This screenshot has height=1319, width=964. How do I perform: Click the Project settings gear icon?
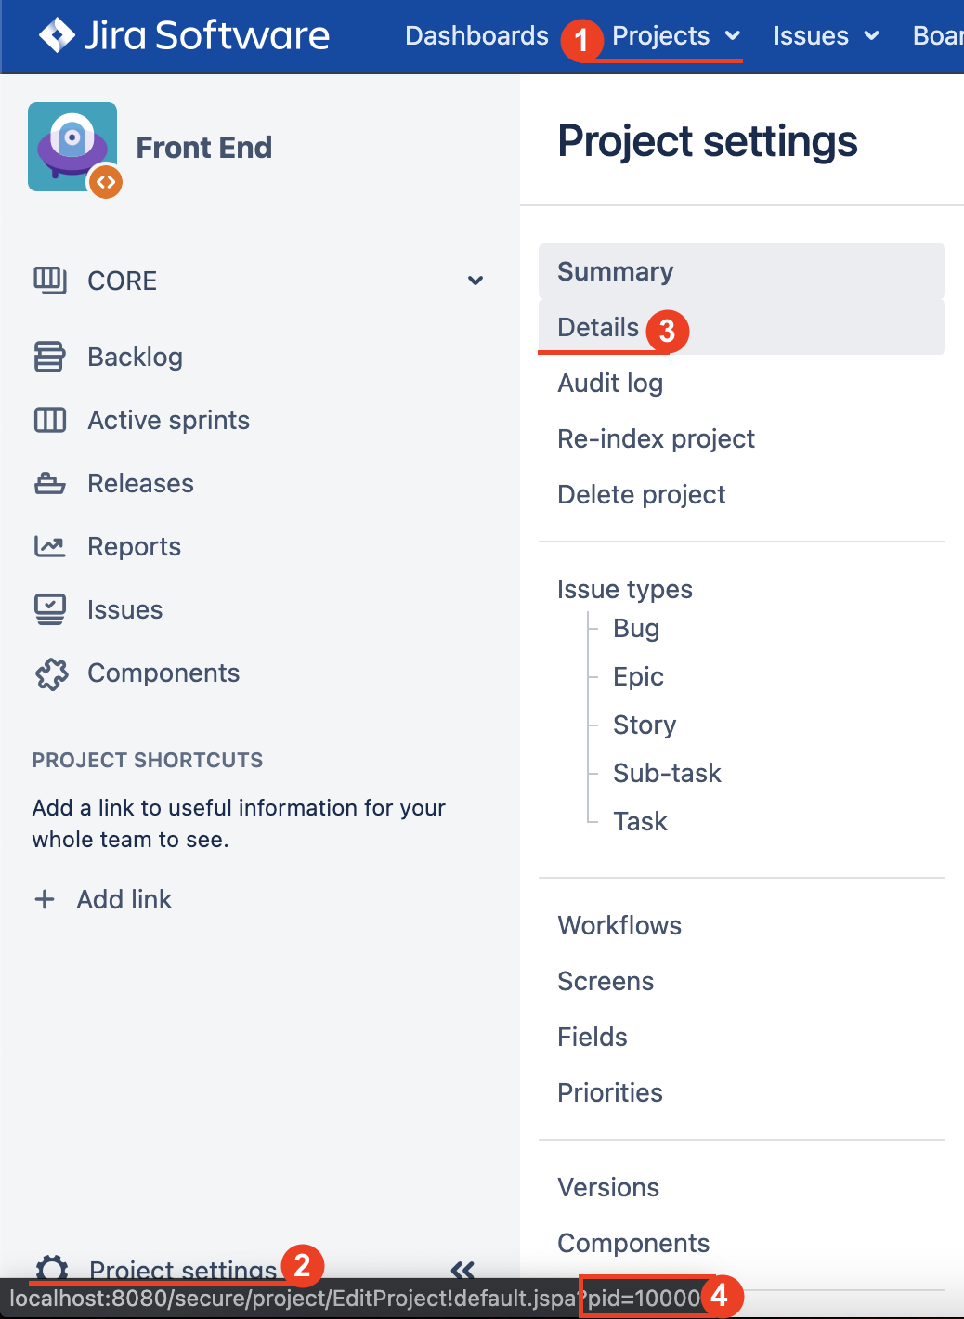[52, 1267]
